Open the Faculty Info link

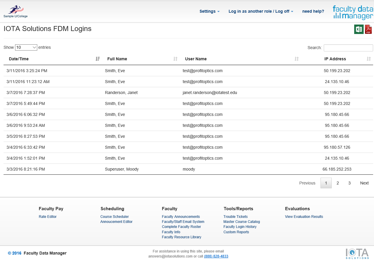click(x=171, y=232)
